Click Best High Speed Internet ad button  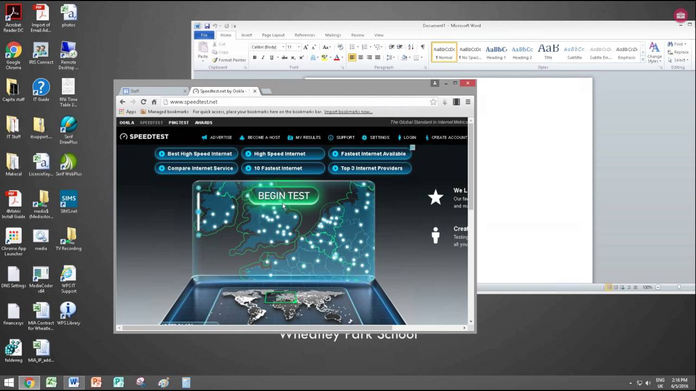(196, 154)
